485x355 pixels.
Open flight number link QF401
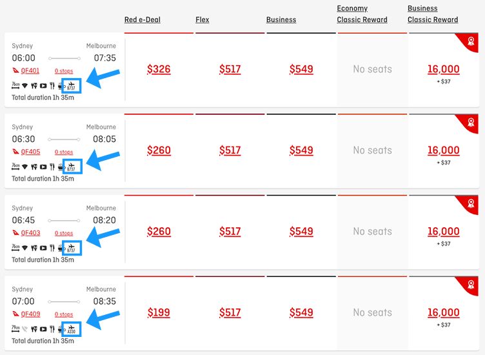click(30, 71)
